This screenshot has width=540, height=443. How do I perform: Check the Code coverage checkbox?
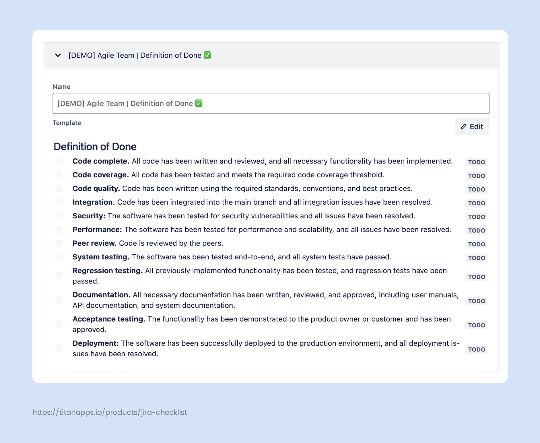59,175
